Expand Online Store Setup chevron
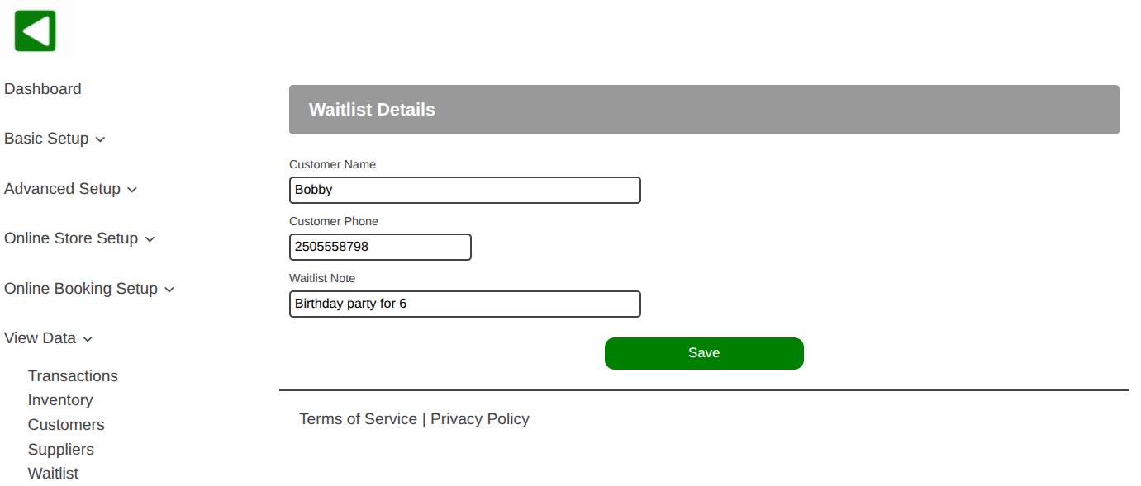 [x=150, y=239]
